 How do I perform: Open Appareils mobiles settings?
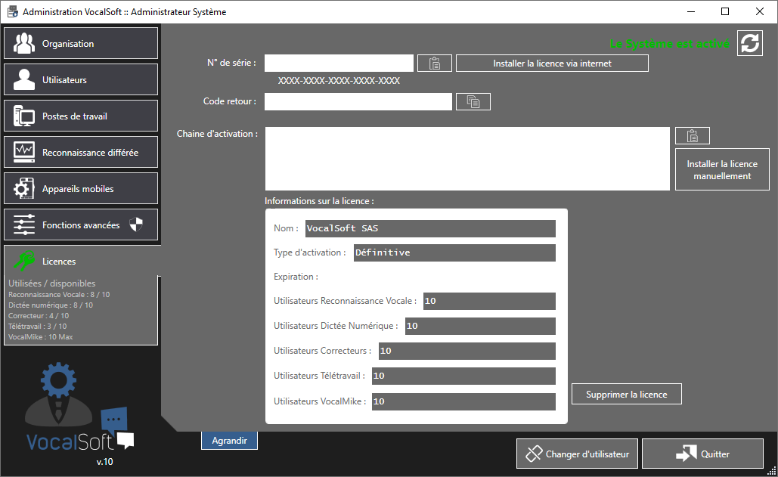(81, 188)
